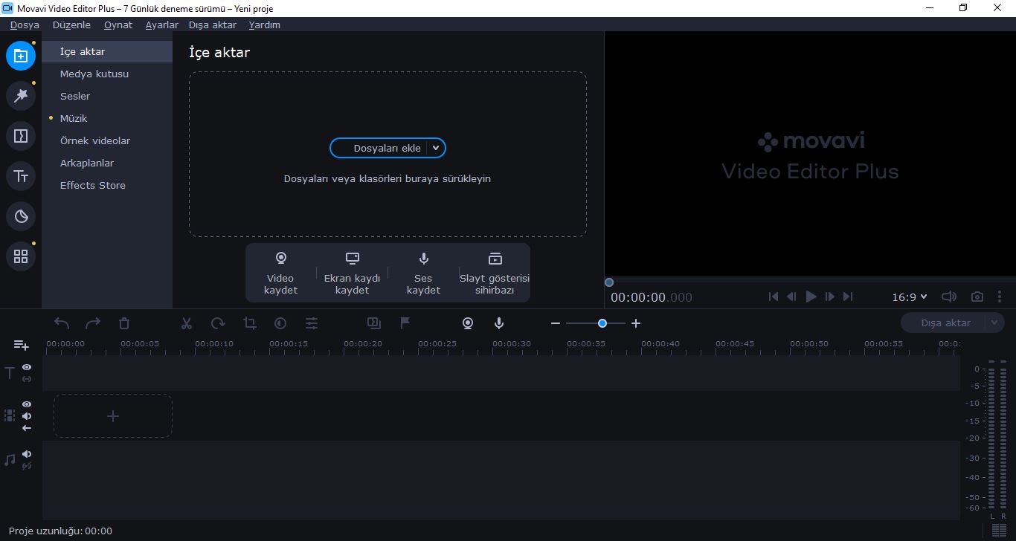Toggle visibility of the video track
Image resolution: width=1016 pixels, height=541 pixels.
coord(27,404)
